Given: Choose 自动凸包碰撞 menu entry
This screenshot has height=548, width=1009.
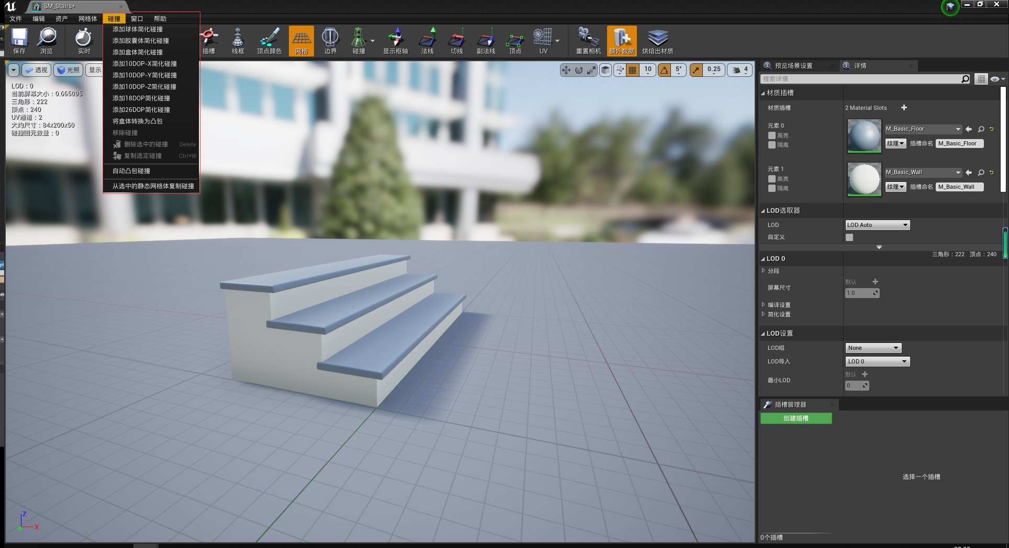Looking at the screenshot, I should 131,171.
